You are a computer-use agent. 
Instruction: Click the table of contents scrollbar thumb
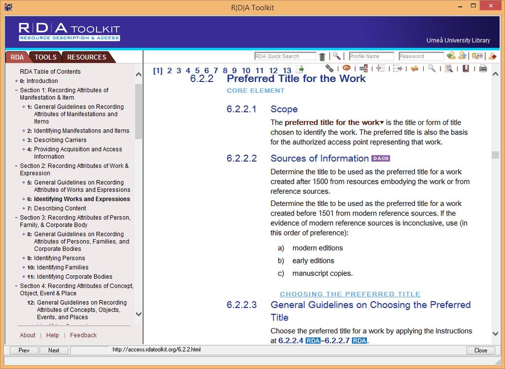(139, 111)
